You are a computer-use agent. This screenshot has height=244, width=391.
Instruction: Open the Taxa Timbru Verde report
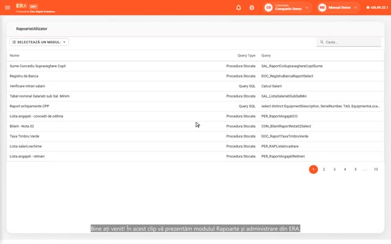(x=24, y=136)
